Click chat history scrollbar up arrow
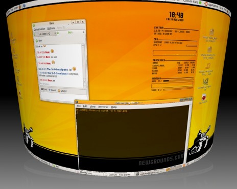237x189 pixels. [83, 45]
